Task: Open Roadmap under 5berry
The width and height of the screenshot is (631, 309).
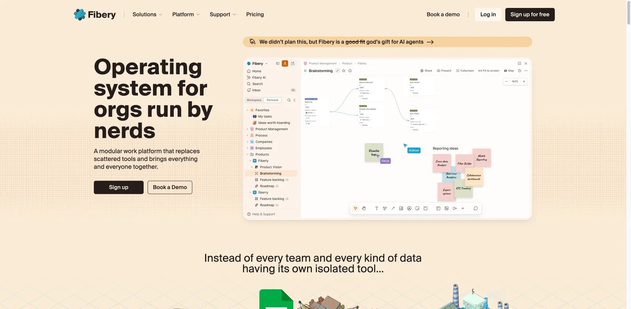Action: coord(267,205)
